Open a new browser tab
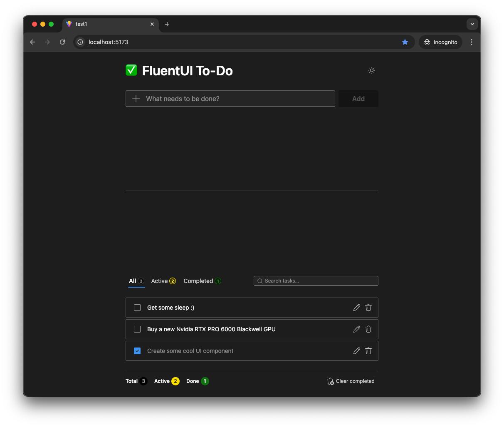 [x=167, y=24]
